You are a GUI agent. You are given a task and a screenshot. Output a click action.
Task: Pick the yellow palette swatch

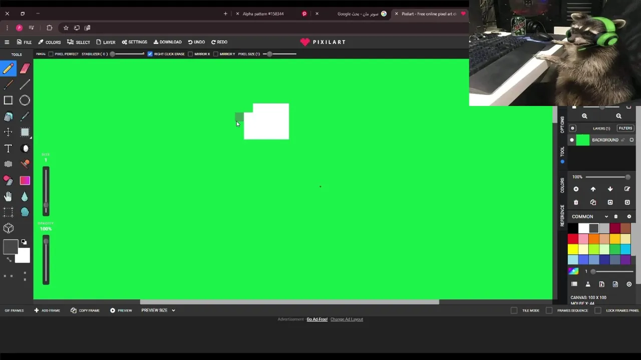[x=573, y=249]
